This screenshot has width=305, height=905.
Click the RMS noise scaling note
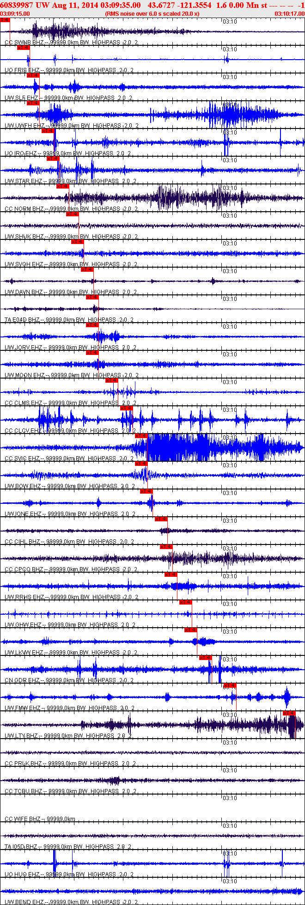coord(152,14)
